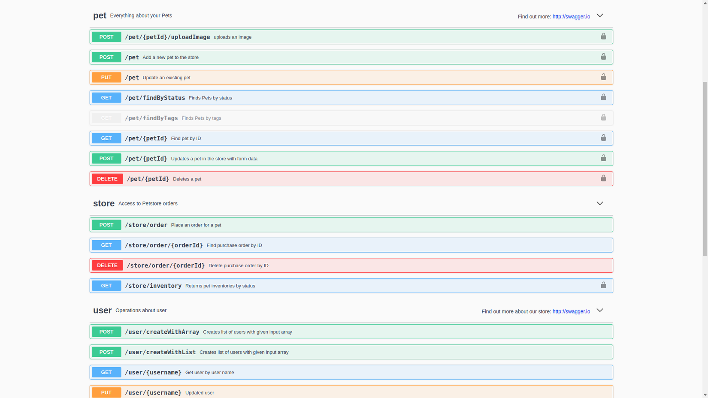
Task: Click the lock icon on deprecated /pet/findByTags
Action: click(603, 118)
